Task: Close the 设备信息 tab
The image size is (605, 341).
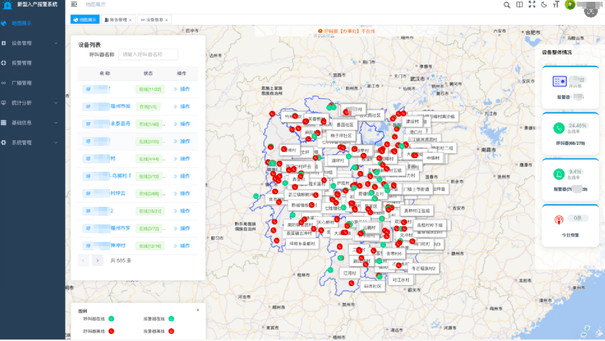Action: pos(166,20)
